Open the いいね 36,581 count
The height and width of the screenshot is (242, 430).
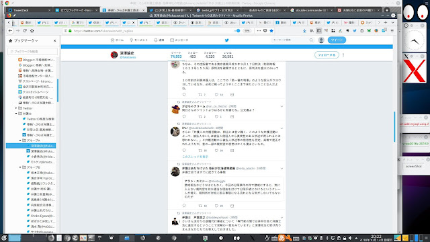coord(228,55)
